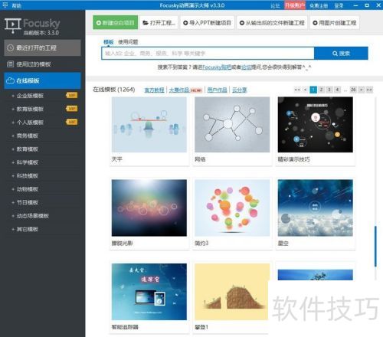Click the 打开工程 folder button
Image resolution: width=383 pixels, height=337 pixels.
coord(159,23)
